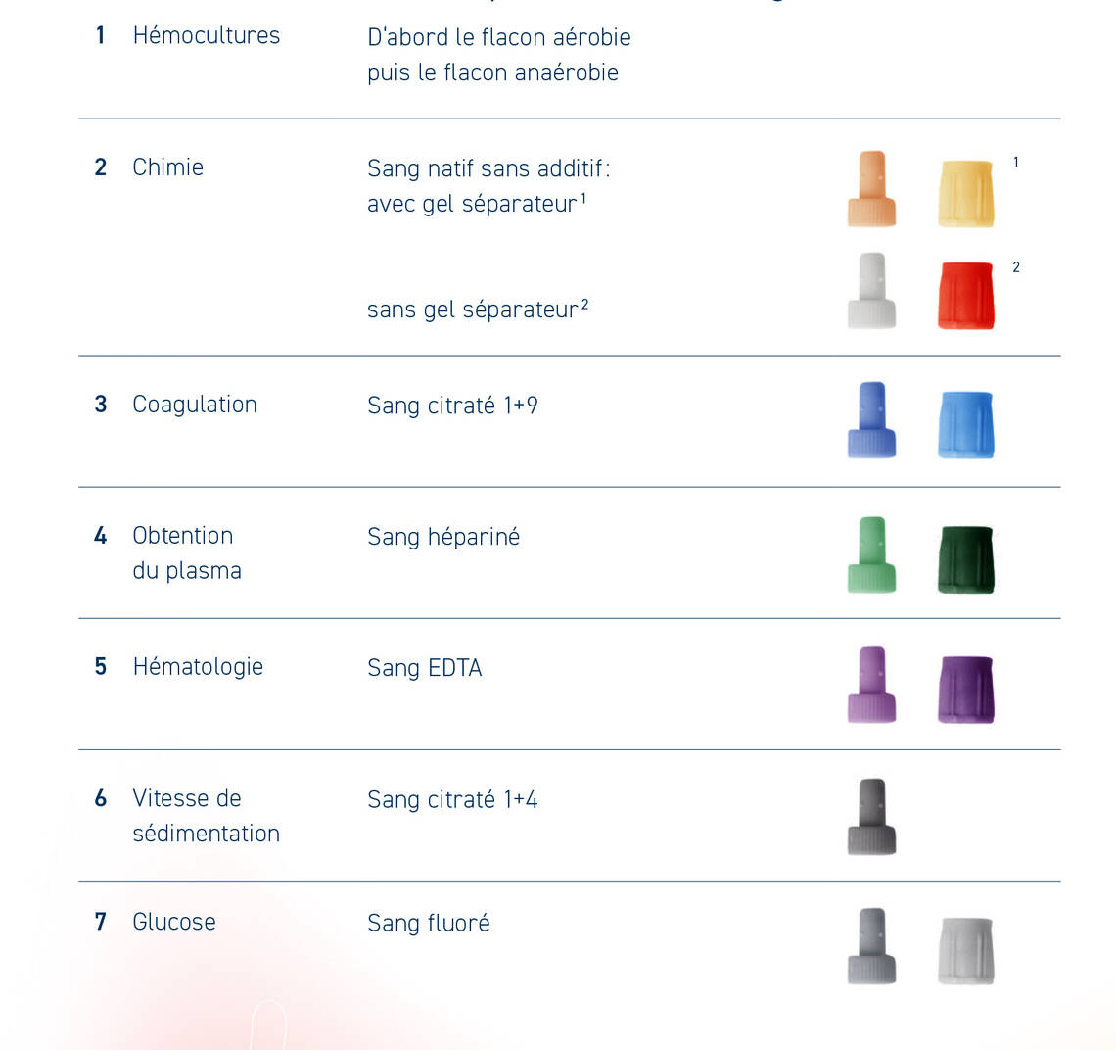1116x1050 pixels.
Task: Click the Hémocultures row label
Action: [x=207, y=35]
